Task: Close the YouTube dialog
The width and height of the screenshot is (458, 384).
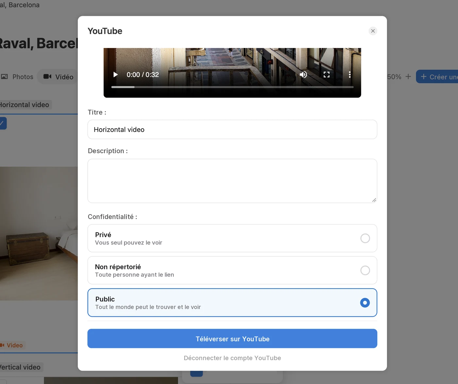Action: point(373,31)
